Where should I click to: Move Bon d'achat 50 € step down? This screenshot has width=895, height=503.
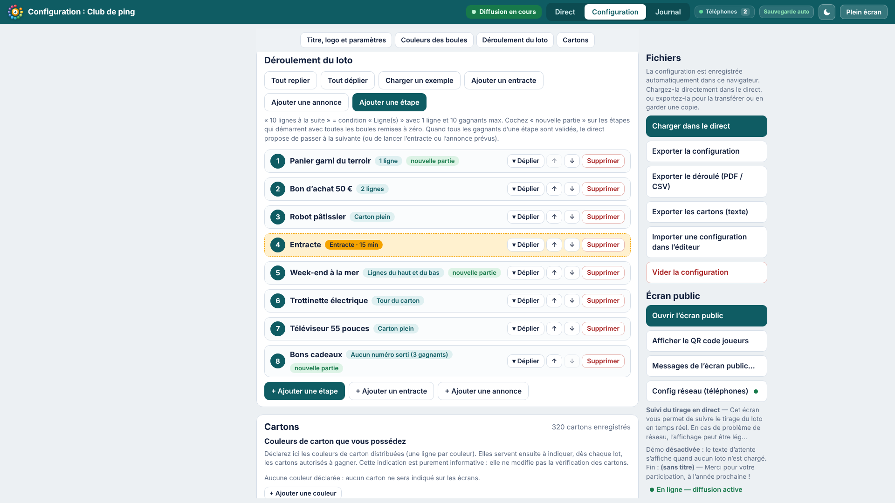coord(571,189)
